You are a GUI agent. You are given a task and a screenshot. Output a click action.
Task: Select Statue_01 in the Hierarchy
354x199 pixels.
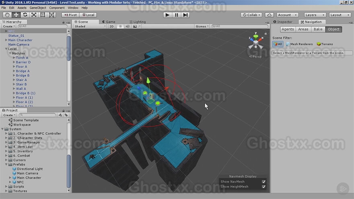[x=16, y=36]
